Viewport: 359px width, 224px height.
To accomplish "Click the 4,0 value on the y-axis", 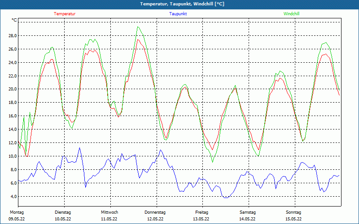I will click(13, 197).
